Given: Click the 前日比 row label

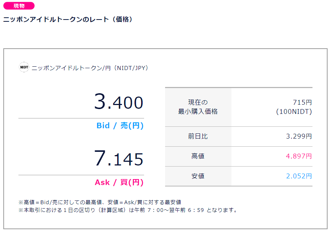Looking at the screenshot, I should [198, 136].
